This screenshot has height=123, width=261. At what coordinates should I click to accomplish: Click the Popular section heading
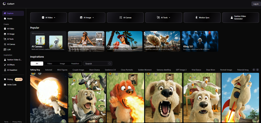[35, 28]
